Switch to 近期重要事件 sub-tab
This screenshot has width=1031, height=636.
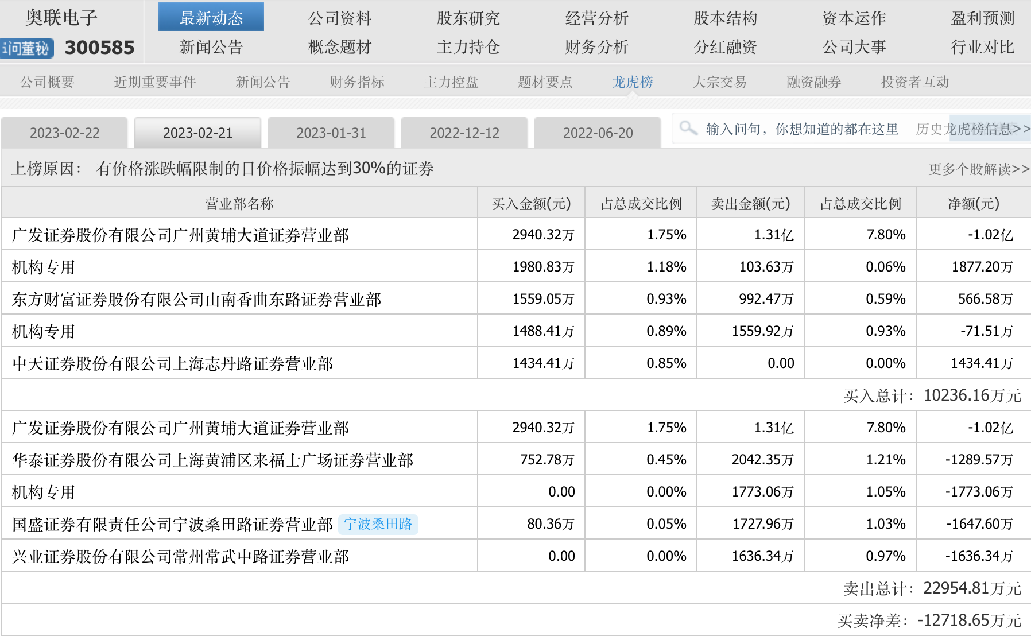click(x=155, y=82)
